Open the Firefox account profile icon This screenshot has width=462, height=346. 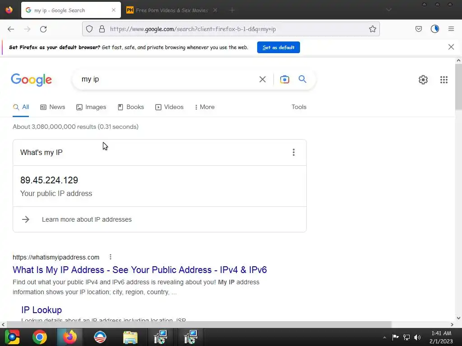click(435, 29)
